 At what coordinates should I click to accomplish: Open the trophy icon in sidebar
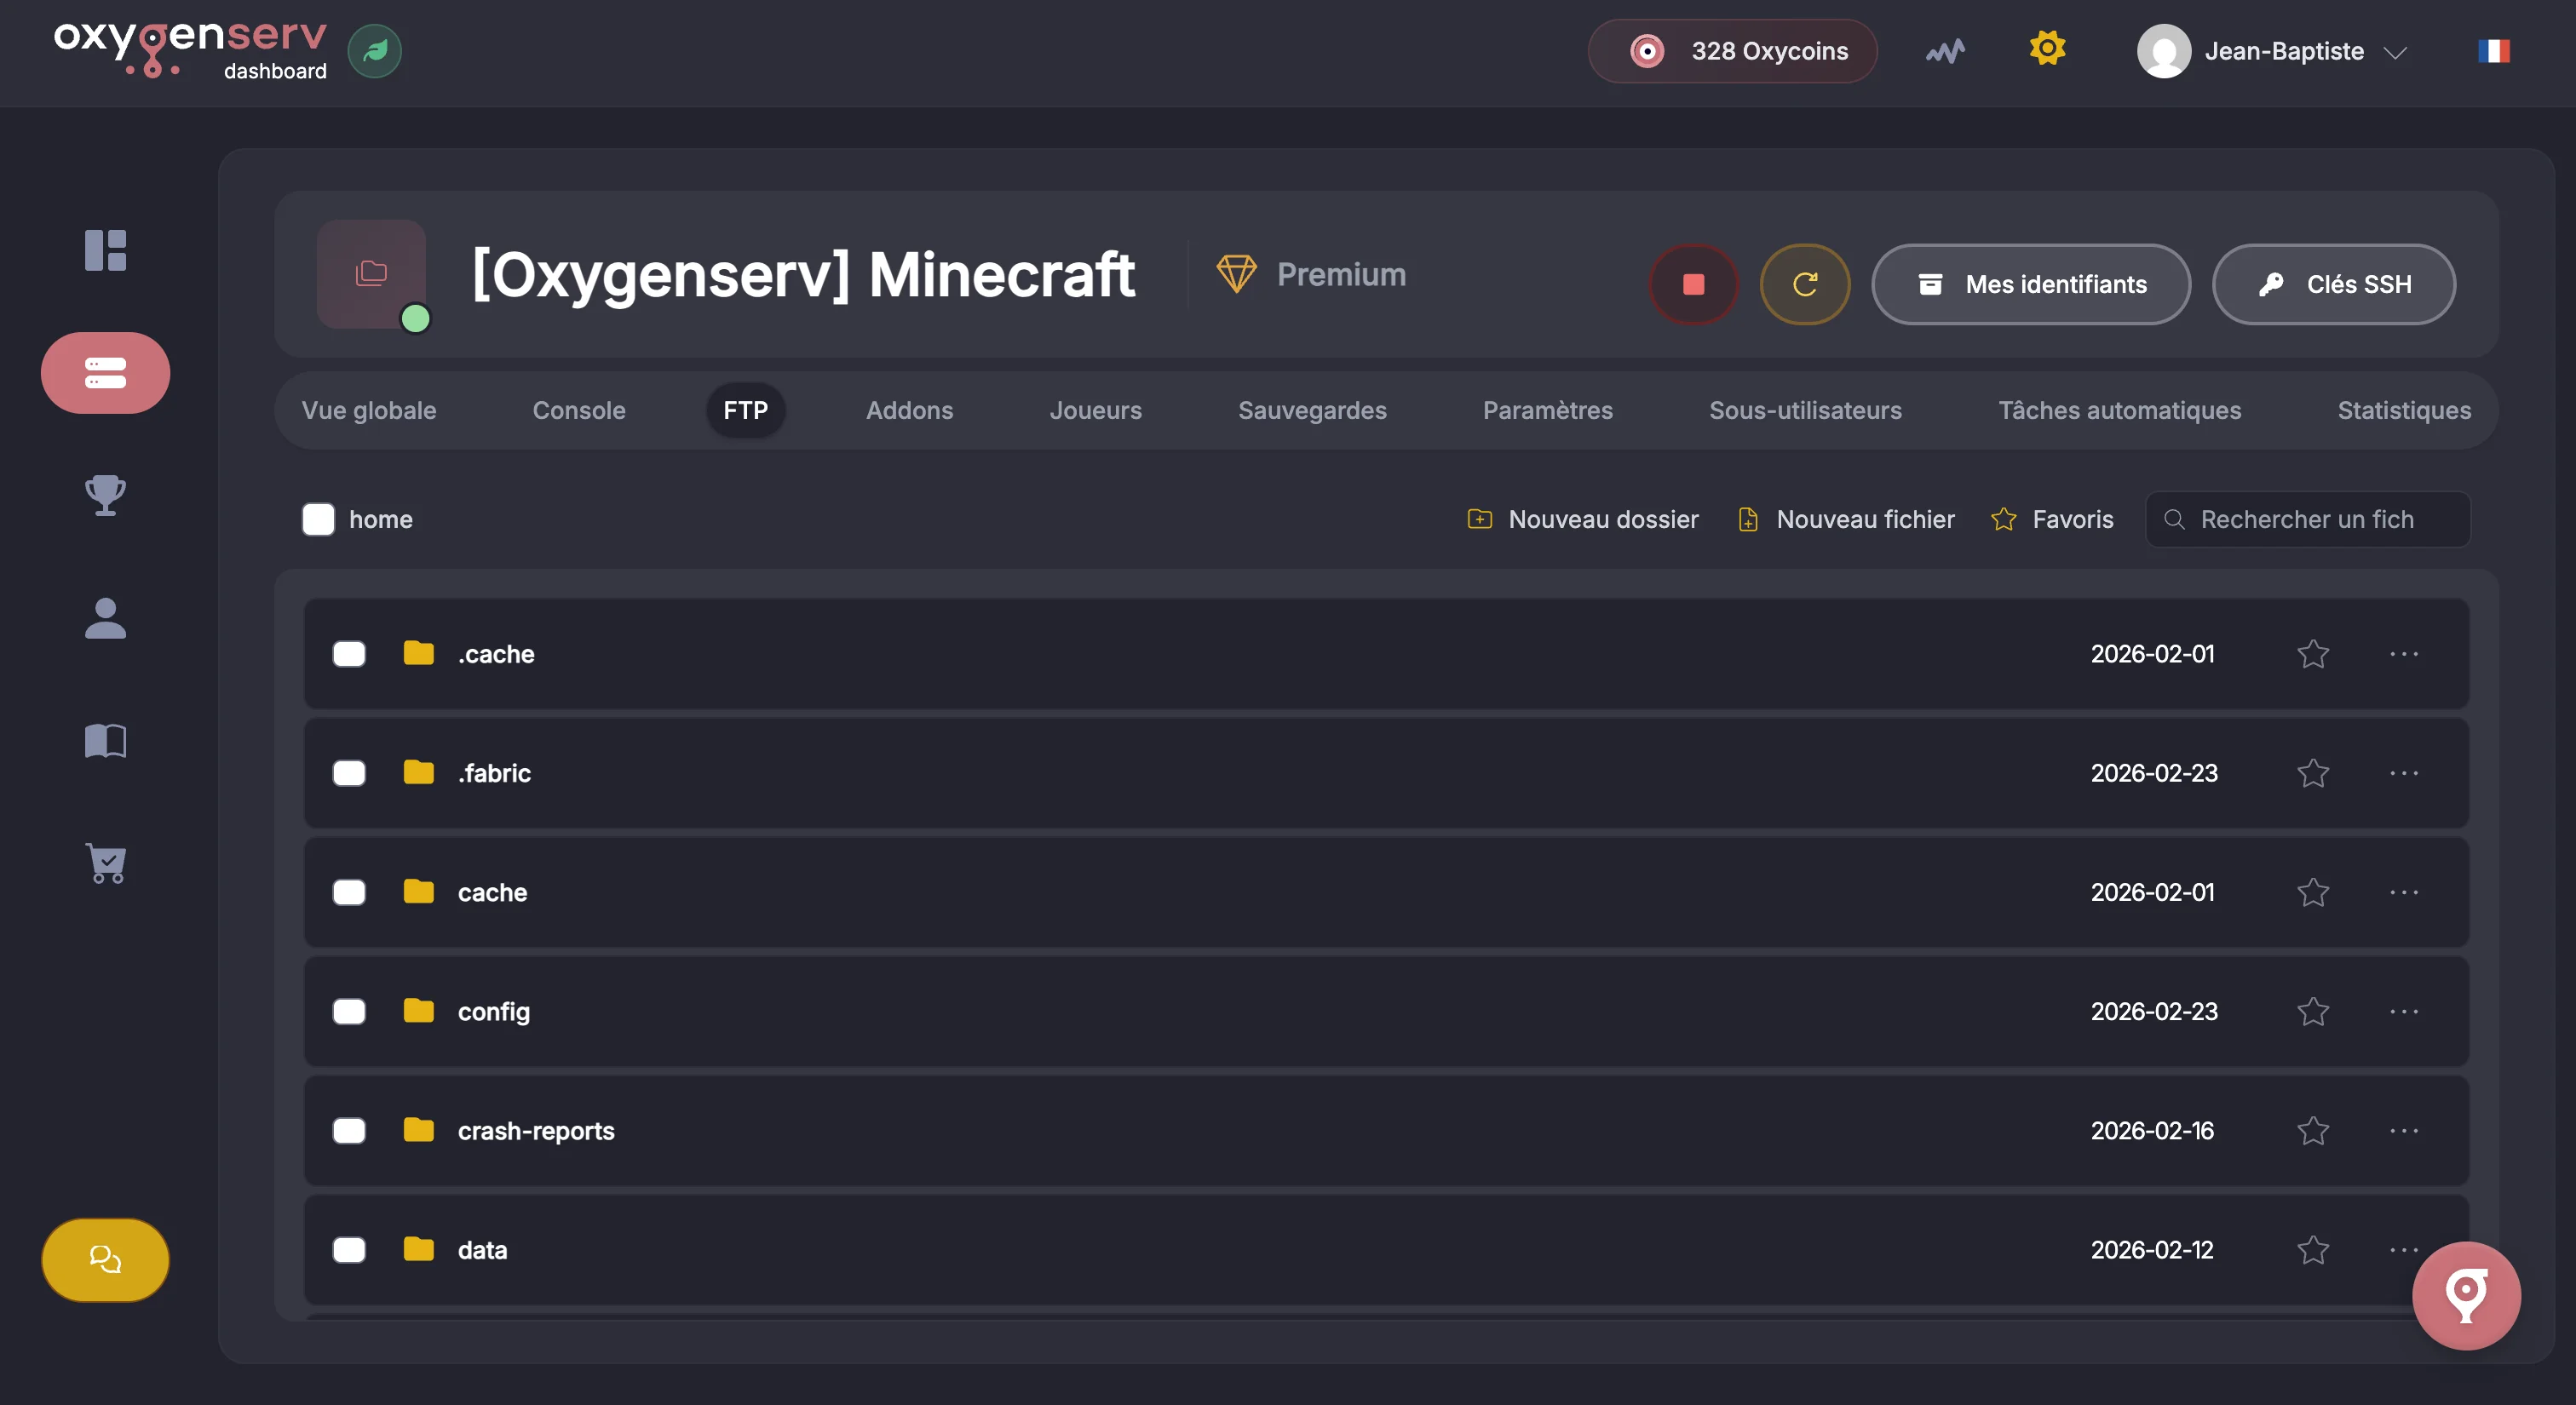(105, 495)
